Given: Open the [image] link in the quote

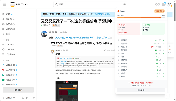Looking at the screenshot, I should pyautogui.click(x=62, y=64).
